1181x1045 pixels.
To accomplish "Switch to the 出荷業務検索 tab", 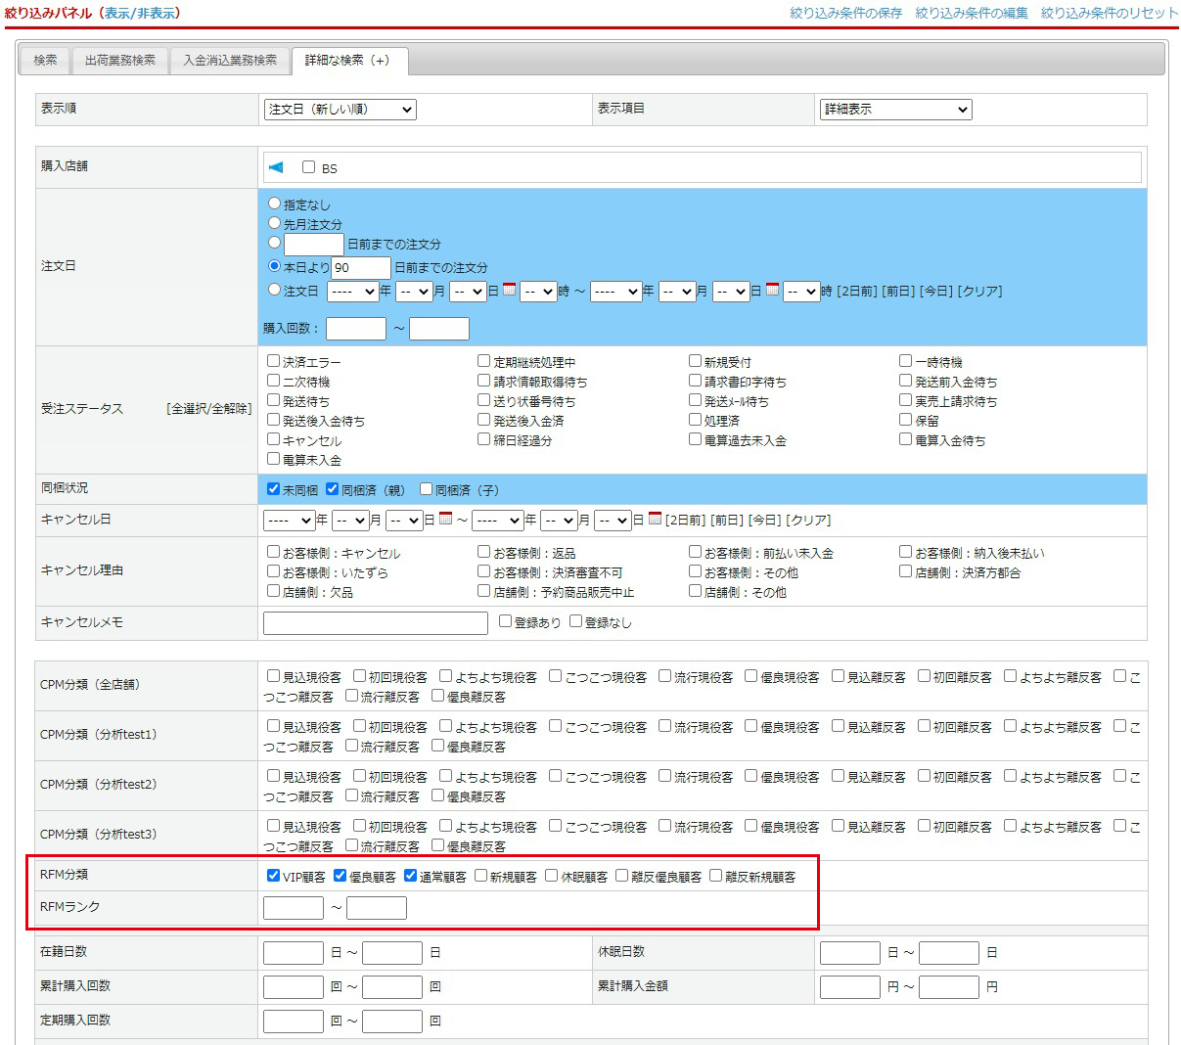I will coord(120,61).
